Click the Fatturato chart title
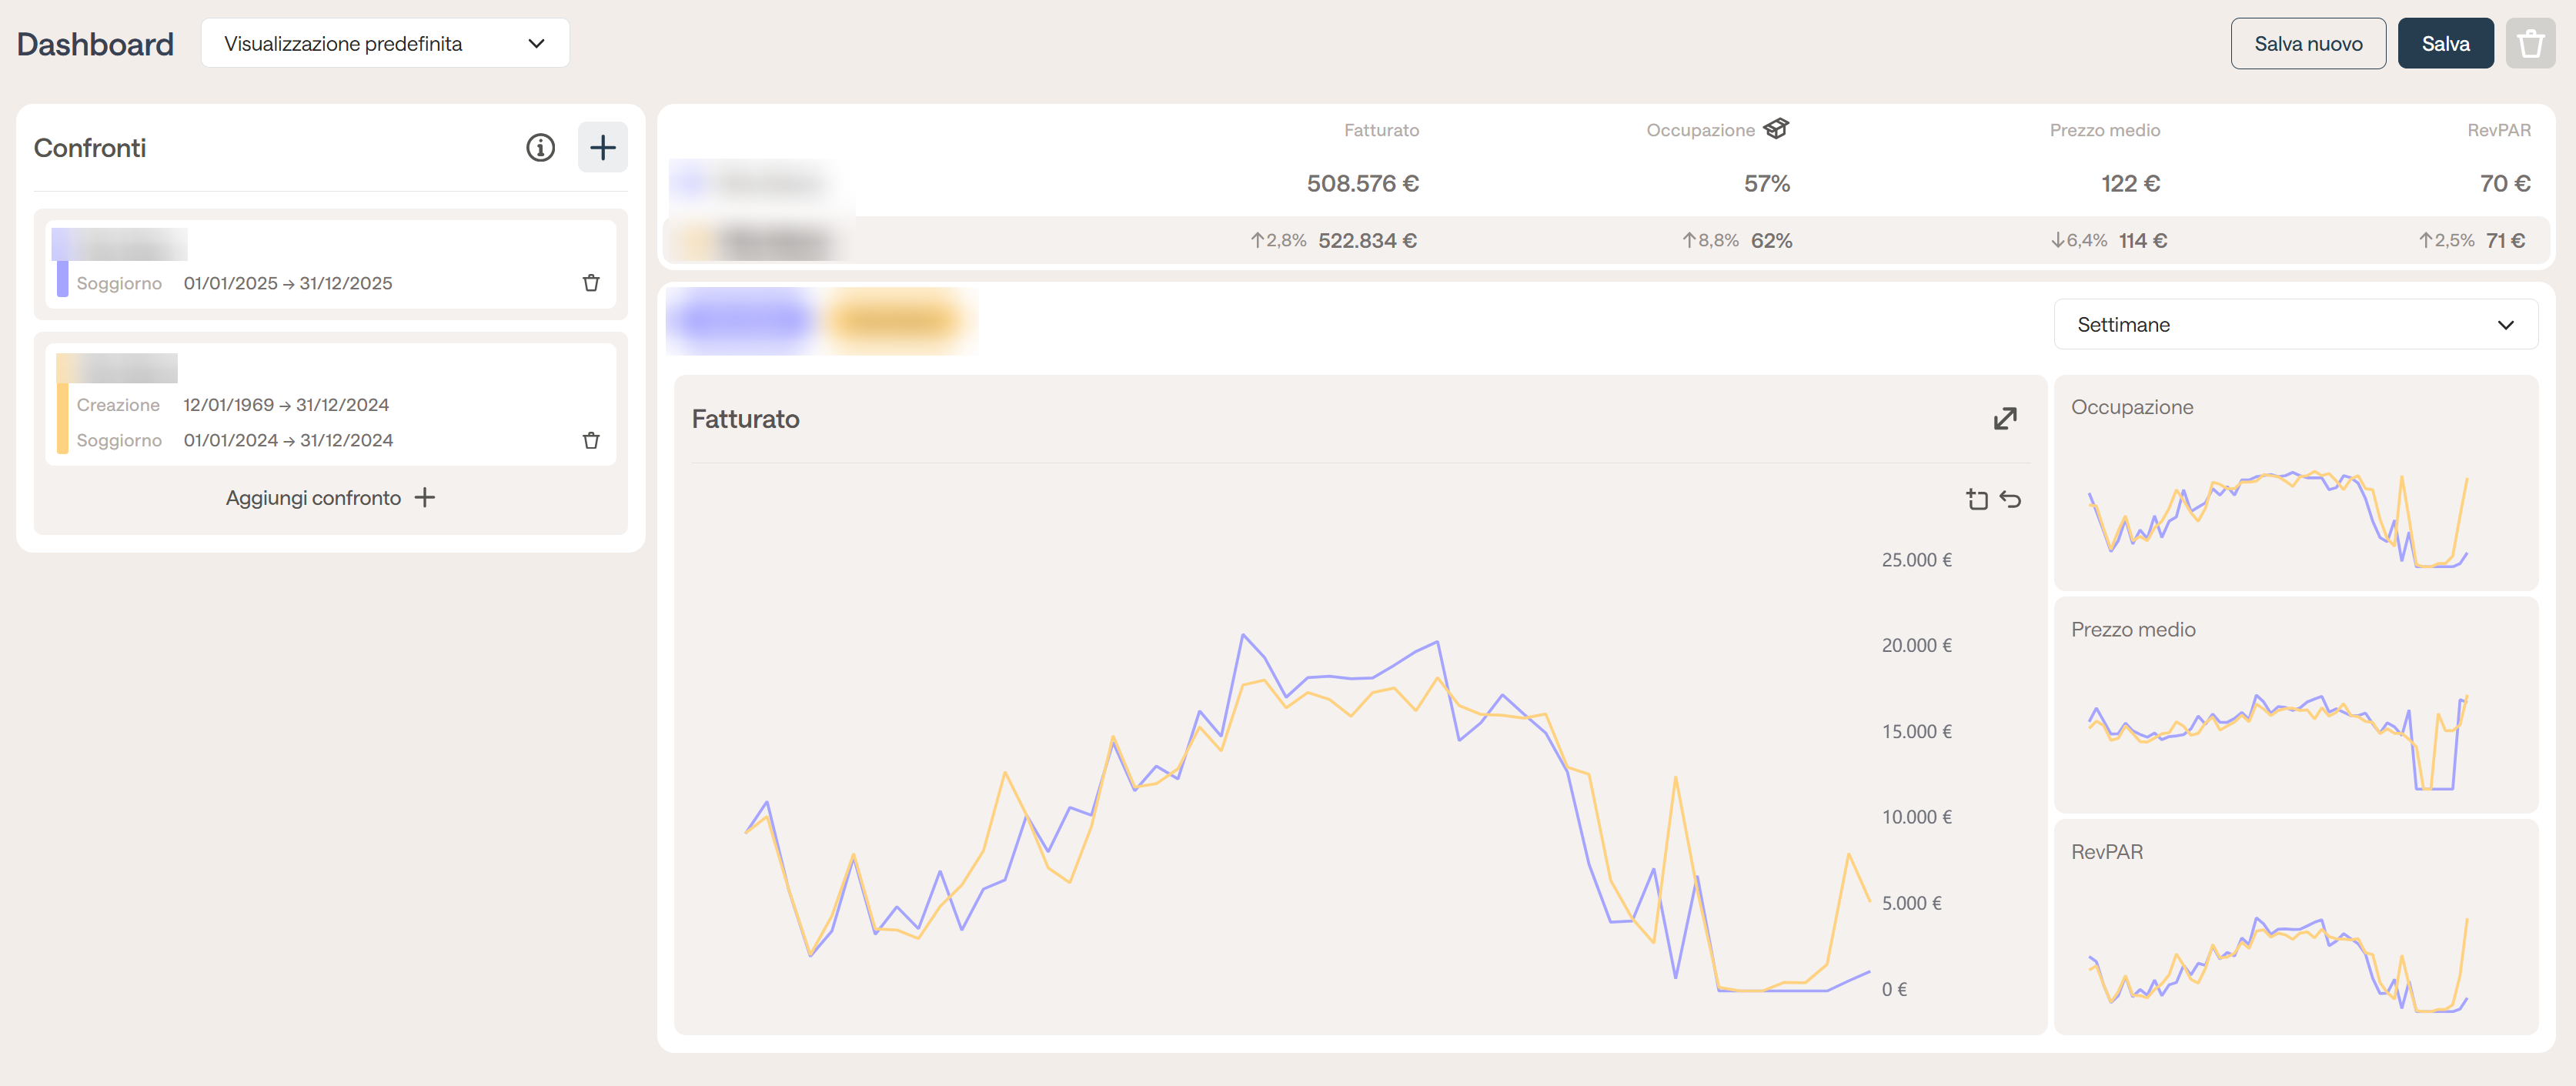This screenshot has width=2576, height=1086. click(745, 419)
